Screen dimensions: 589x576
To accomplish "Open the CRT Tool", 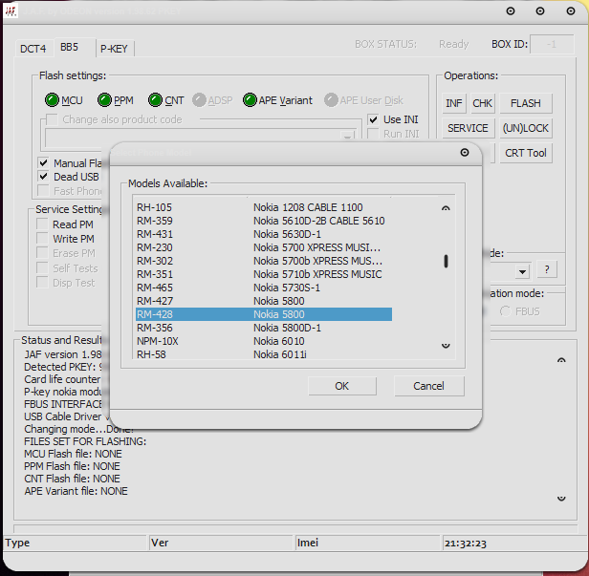I will pos(526,153).
